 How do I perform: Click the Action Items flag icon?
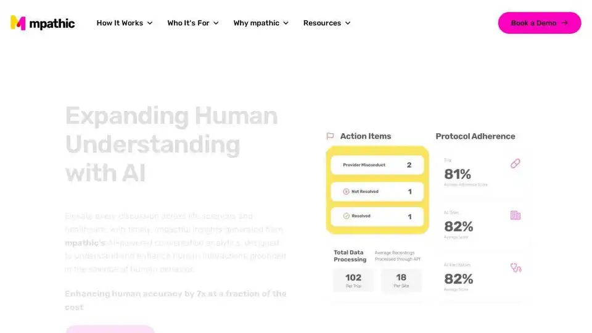click(330, 136)
